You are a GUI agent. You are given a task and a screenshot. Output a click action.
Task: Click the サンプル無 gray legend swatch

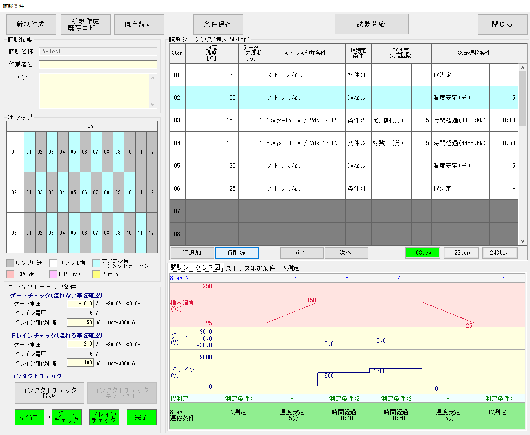click(x=10, y=263)
